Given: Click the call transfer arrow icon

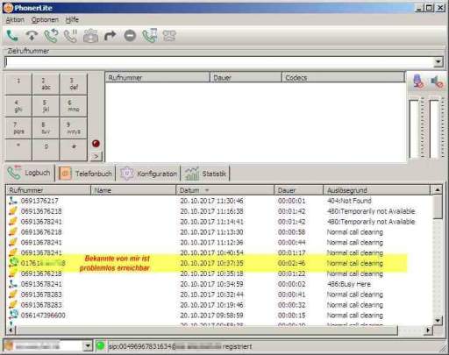Looking at the screenshot, I should pyautogui.click(x=110, y=36).
